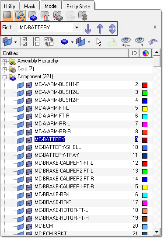Screen dimensions: 164x239
Task: Click the find all up-down arrow
Action: pos(112,28)
